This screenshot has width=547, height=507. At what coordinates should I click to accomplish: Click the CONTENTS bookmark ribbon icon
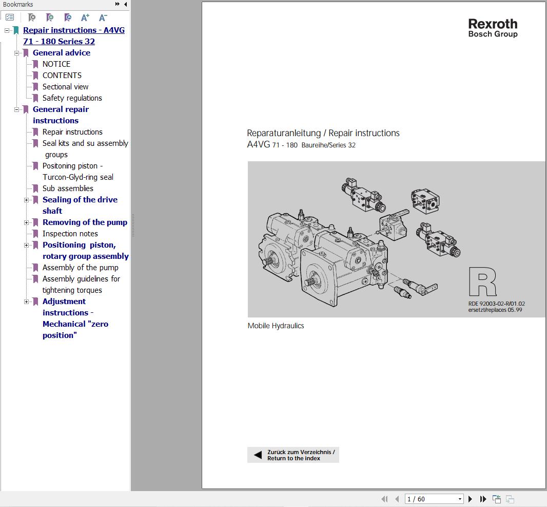(35, 76)
